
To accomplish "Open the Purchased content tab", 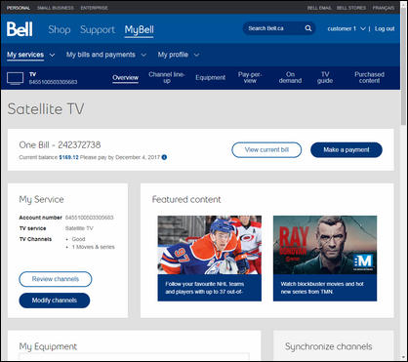I will tap(369, 78).
